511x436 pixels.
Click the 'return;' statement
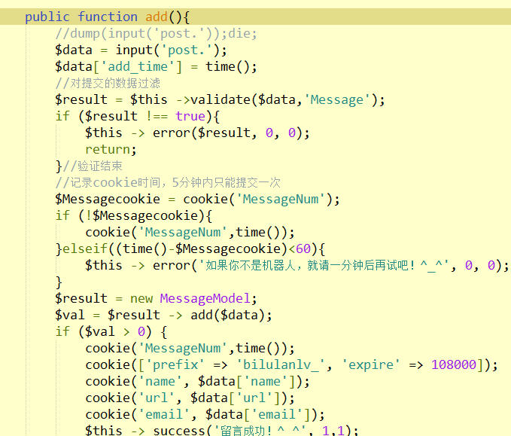click(x=111, y=149)
